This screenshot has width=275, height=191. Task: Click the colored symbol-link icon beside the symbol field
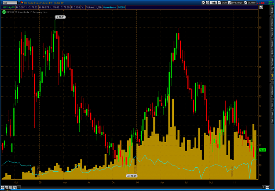(x=22, y=3)
